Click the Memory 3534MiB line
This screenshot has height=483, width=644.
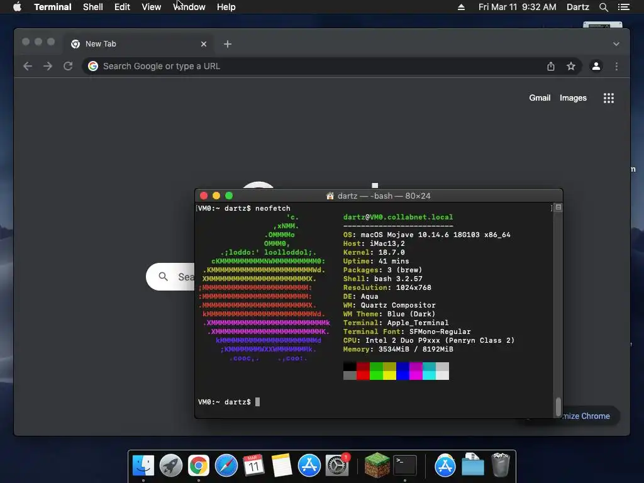tap(398, 349)
